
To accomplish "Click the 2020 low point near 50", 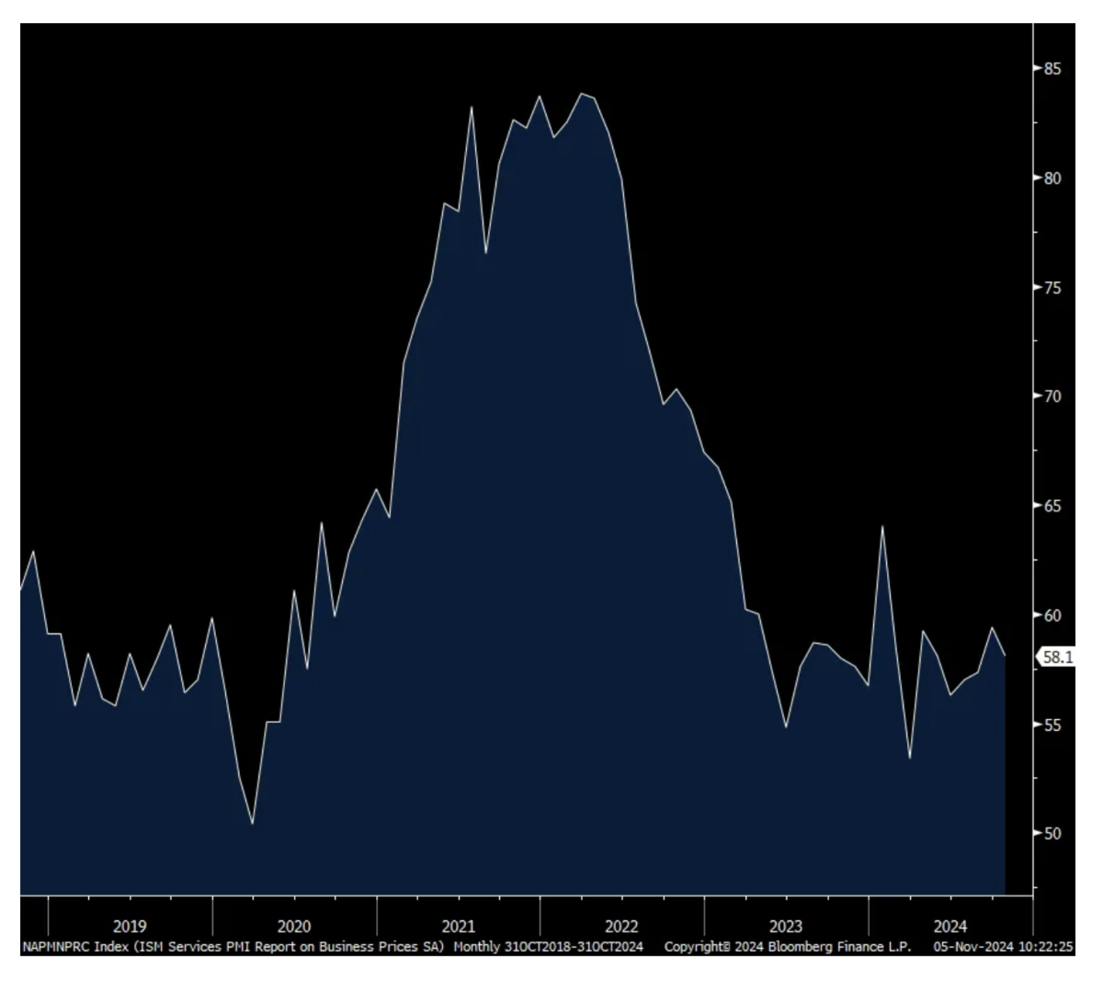I will [252, 823].
